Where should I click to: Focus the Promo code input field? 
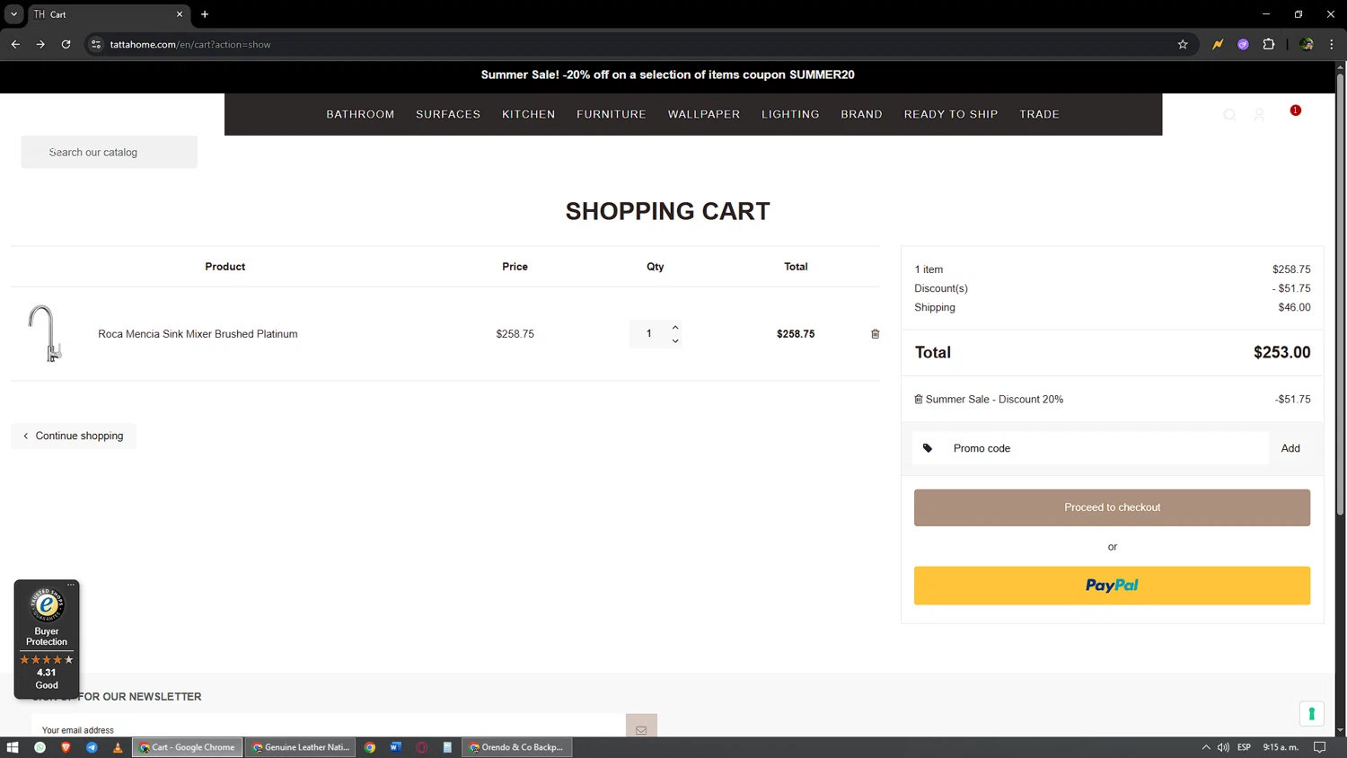pos(1091,448)
